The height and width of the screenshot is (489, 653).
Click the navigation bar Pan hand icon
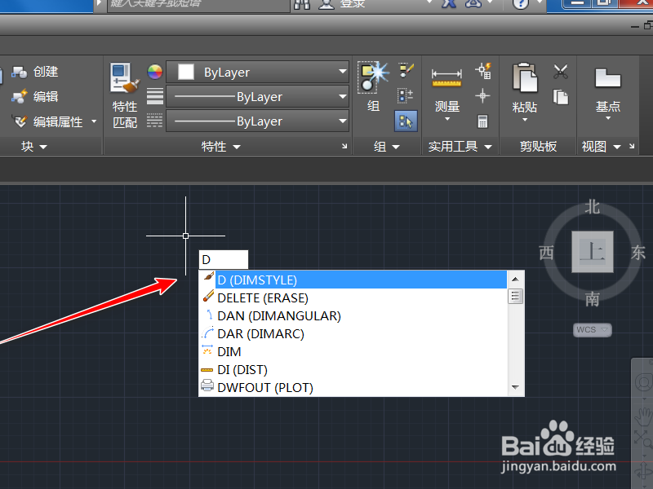(643, 416)
